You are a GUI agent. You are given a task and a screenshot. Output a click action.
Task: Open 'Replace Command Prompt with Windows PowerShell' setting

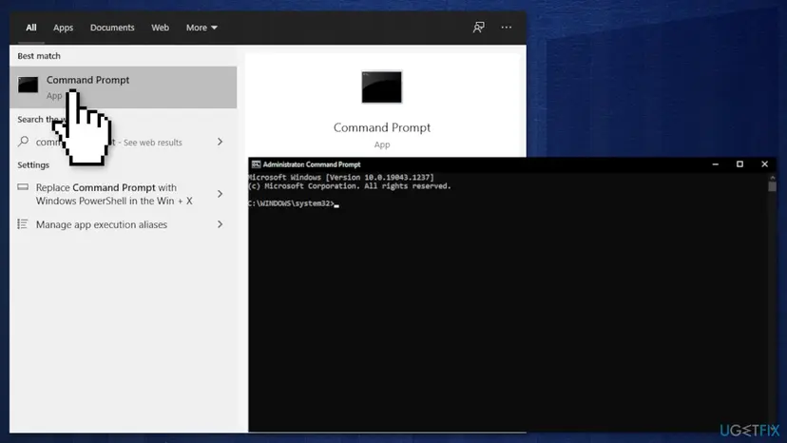(x=114, y=194)
